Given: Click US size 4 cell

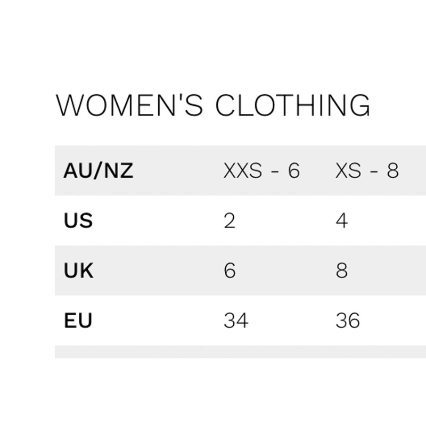Looking at the screenshot, I should pos(341,220).
